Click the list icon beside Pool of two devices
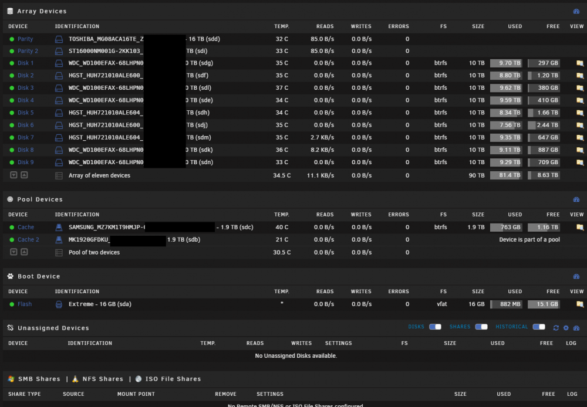Image resolution: width=587 pixels, height=407 pixels. click(x=59, y=253)
